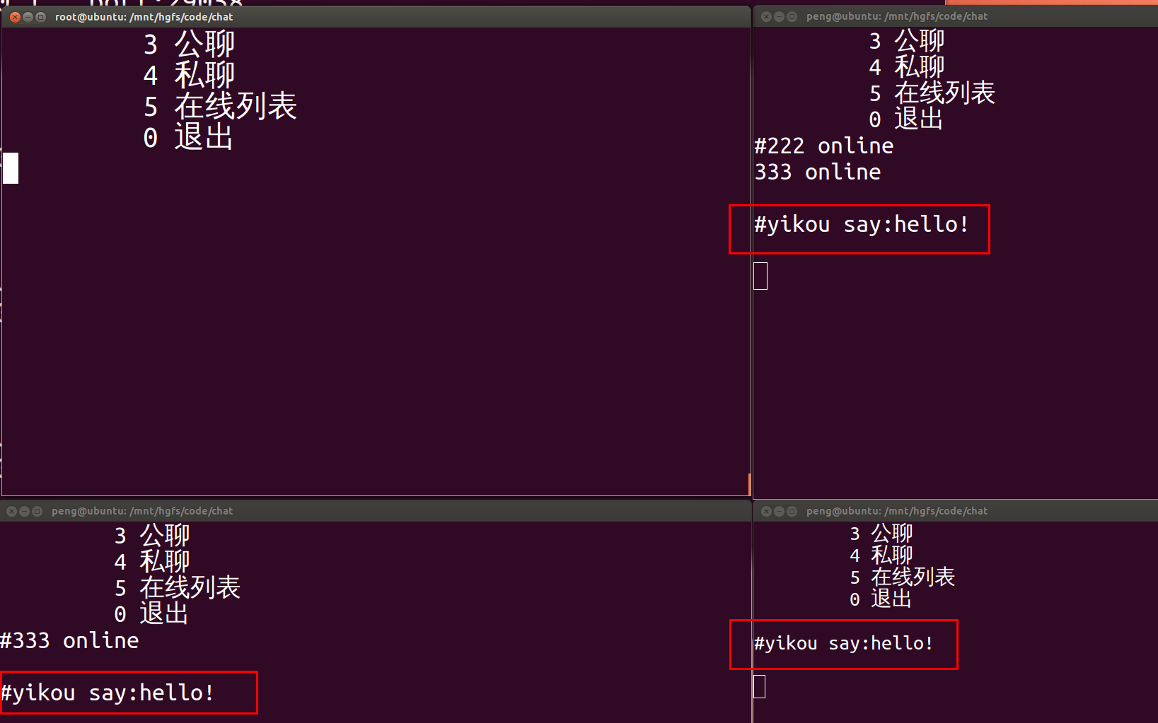Click '4 私聊' in terminal with no online lines

point(881,555)
